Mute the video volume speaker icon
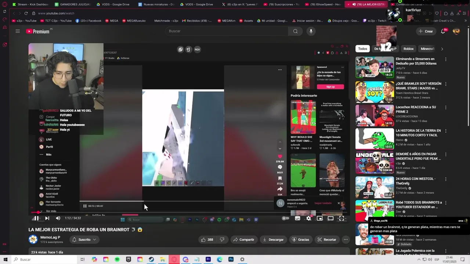The image size is (470, 264). click(x=58, y=218)
